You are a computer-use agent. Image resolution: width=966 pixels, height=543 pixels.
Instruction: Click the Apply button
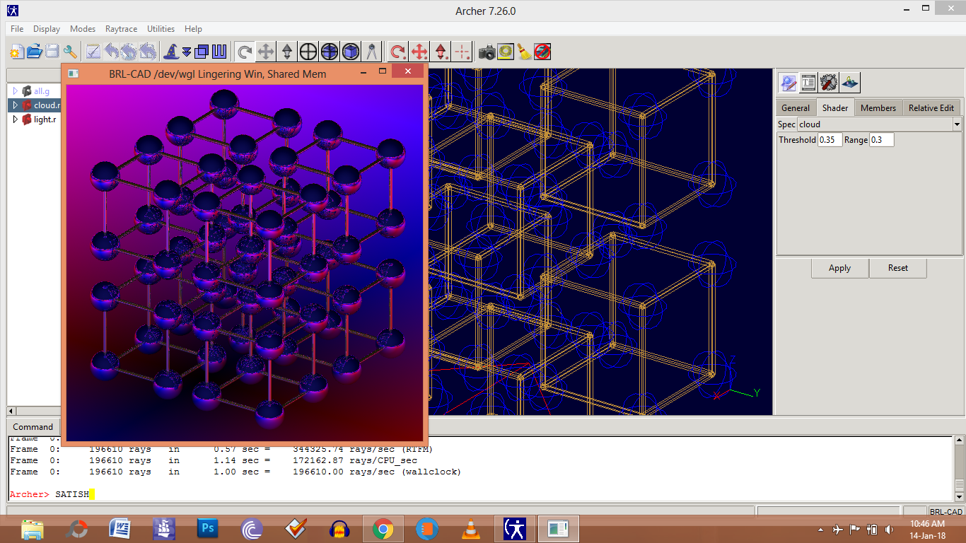tap(839, 268)
